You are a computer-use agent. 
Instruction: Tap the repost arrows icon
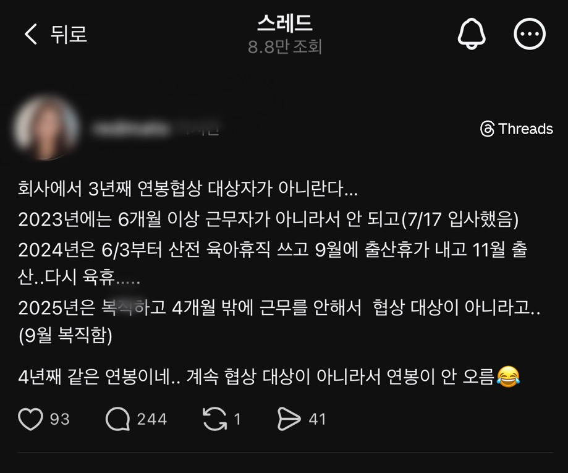coord(215,419)
